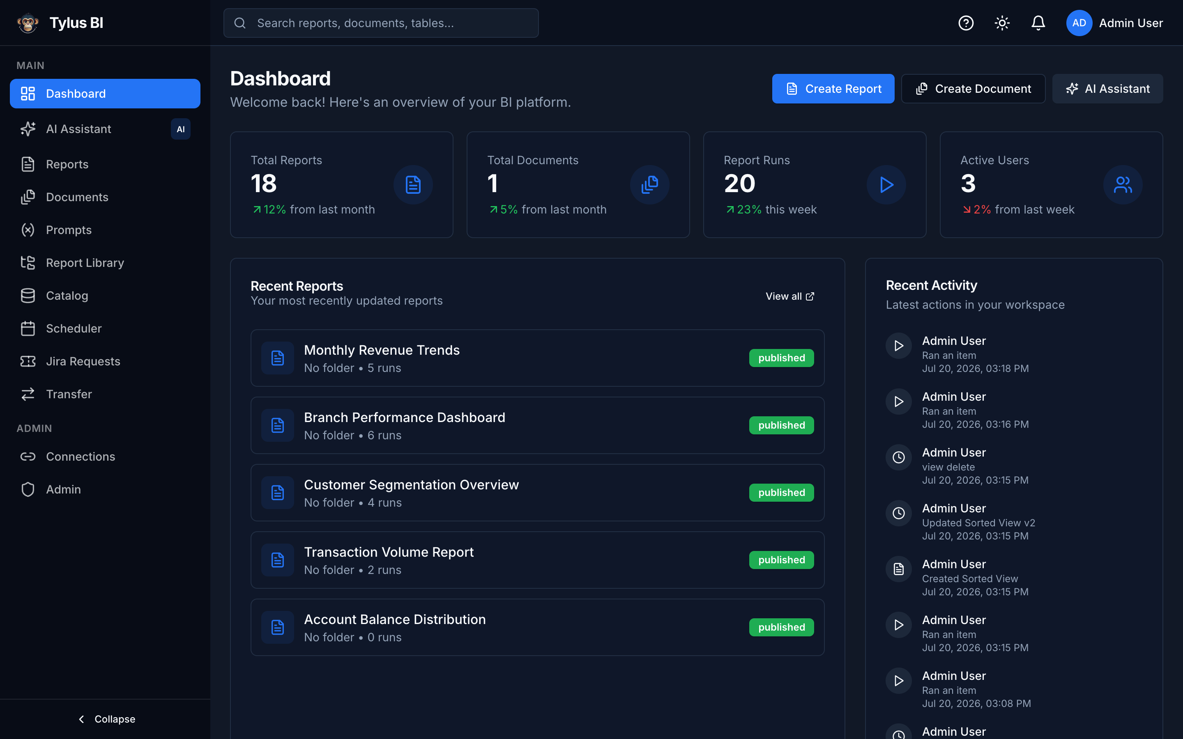Image resolution: width=1183 pixels, height=739 pixels.
Task: Open Account Balance Distribution report
Action: (537, 628)
